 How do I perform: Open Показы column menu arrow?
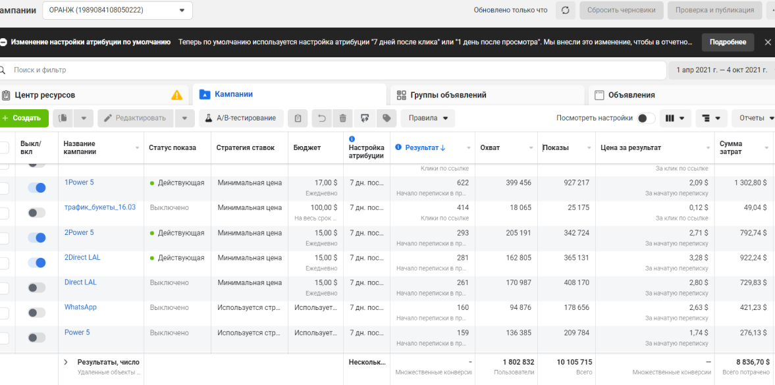click(x=589, y=148)
